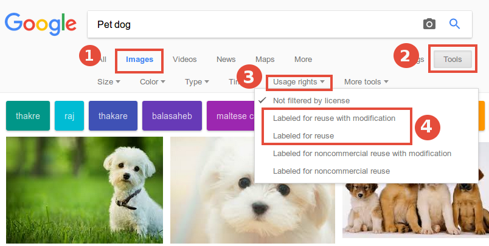Image resolution: width=489 pixels, height=246 pixels.
Task: Open the white puppy on grass thumbnail
Action: tap(85, 190)
